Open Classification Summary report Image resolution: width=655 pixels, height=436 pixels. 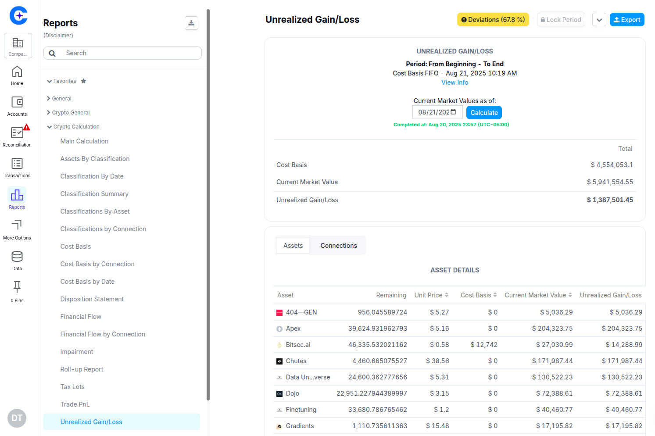[x=94, y=194]
